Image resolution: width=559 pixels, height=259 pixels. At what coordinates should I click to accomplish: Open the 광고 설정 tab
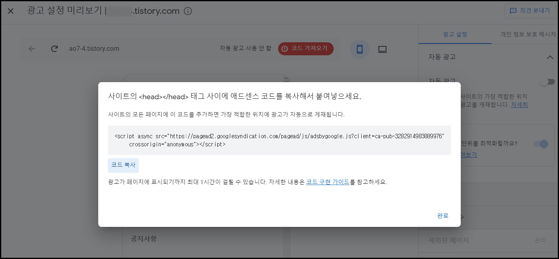click(x=455, y=35)
